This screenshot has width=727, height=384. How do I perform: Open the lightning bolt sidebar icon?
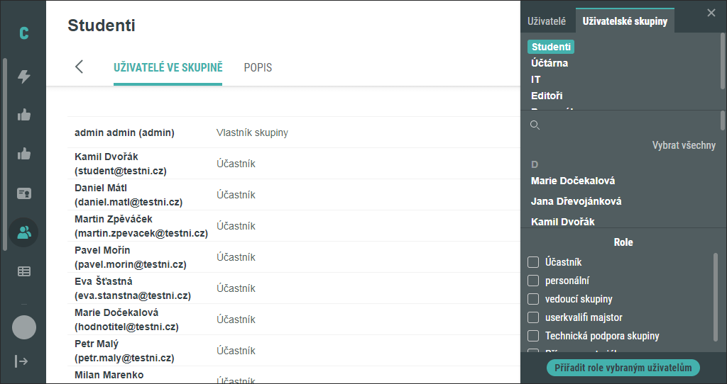pyautogui.click(x=24, y=77)
